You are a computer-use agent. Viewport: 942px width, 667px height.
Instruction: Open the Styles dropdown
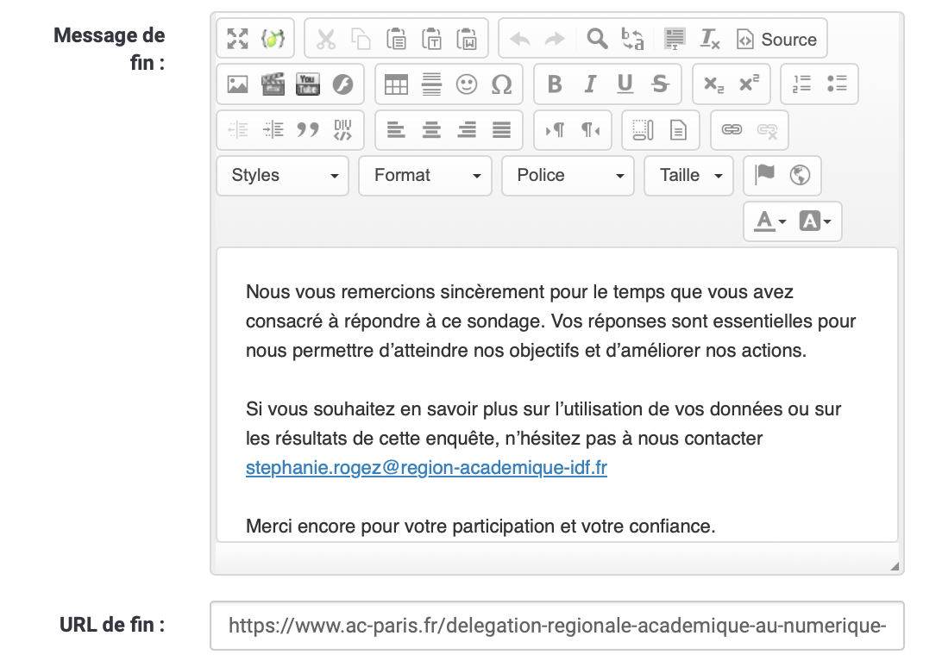point(282,175)
